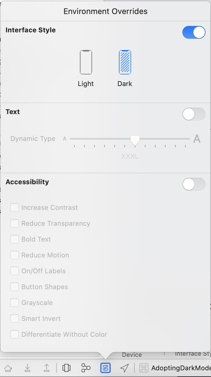Click the Debug View Hierarchy icon
211x377 pixels.
[66, 368]
